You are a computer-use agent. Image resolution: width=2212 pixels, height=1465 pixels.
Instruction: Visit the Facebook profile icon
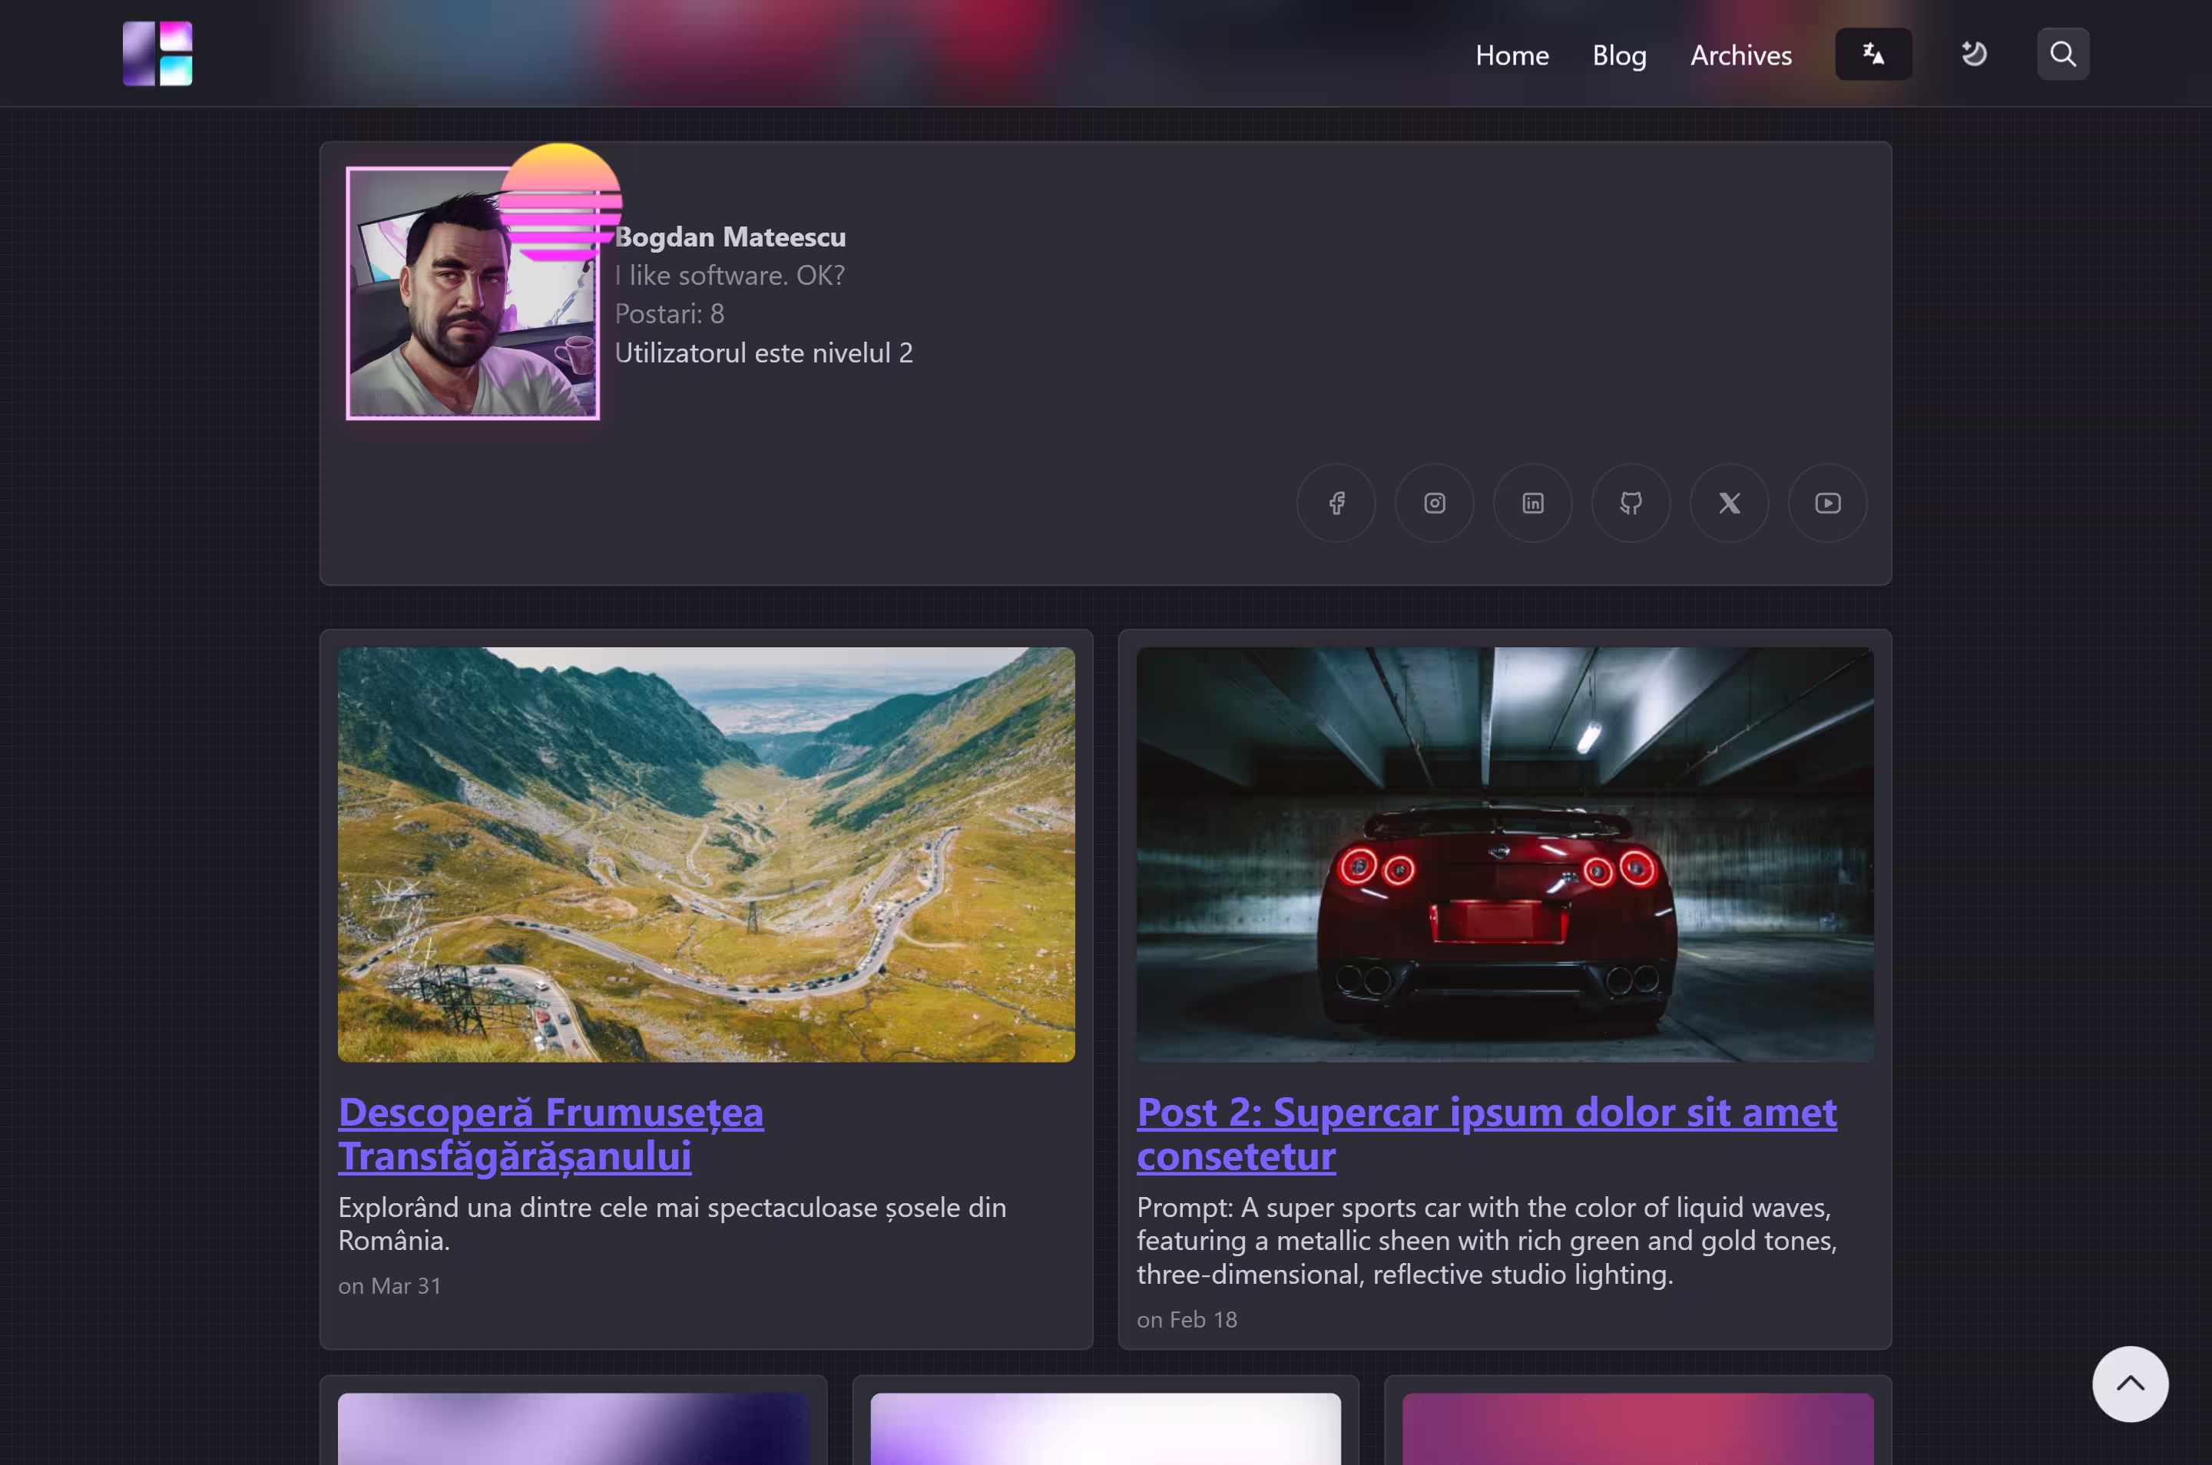pos(1336,504)
